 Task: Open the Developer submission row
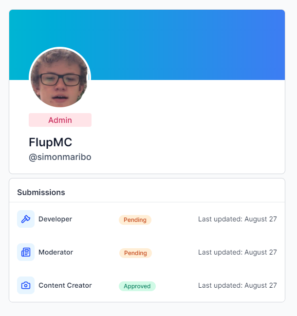(x=147, y=219)
